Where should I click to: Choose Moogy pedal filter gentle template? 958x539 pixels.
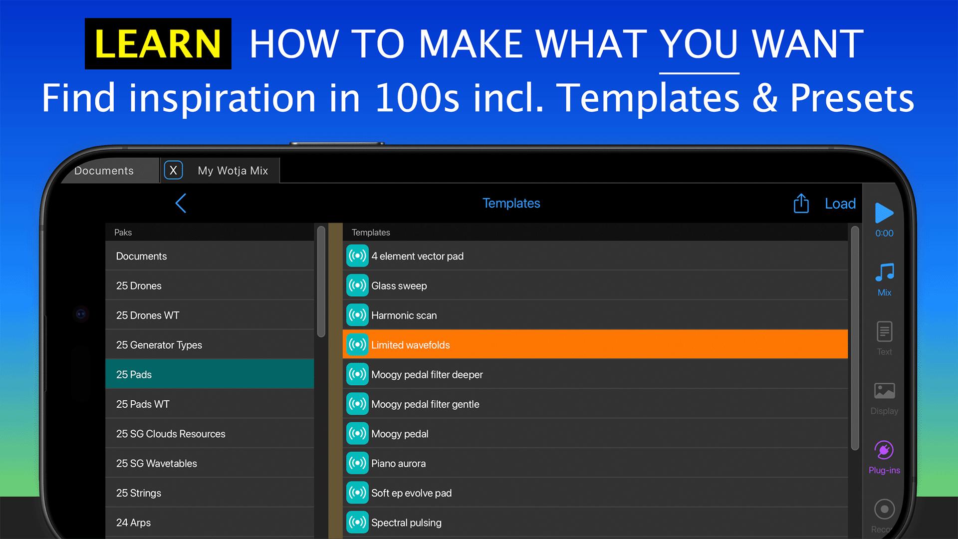pos(595,404)
